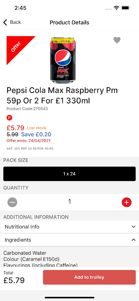Click the red P promotion badge

pyautogui.click(x=9, y=117)
